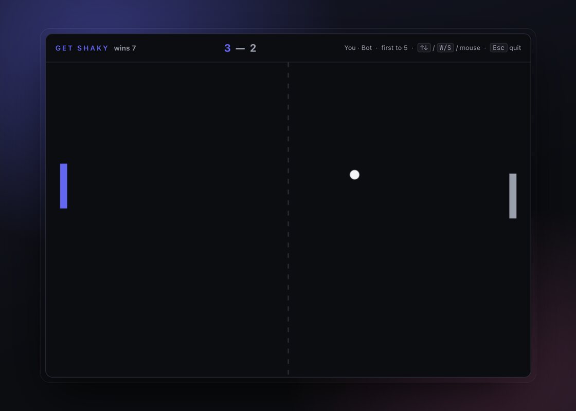Click the 'You' label in header
The image size is (576, 411).
pos(350,48)
